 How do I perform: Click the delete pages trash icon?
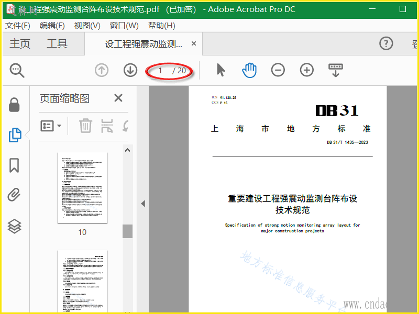click(x=85, y=126)
